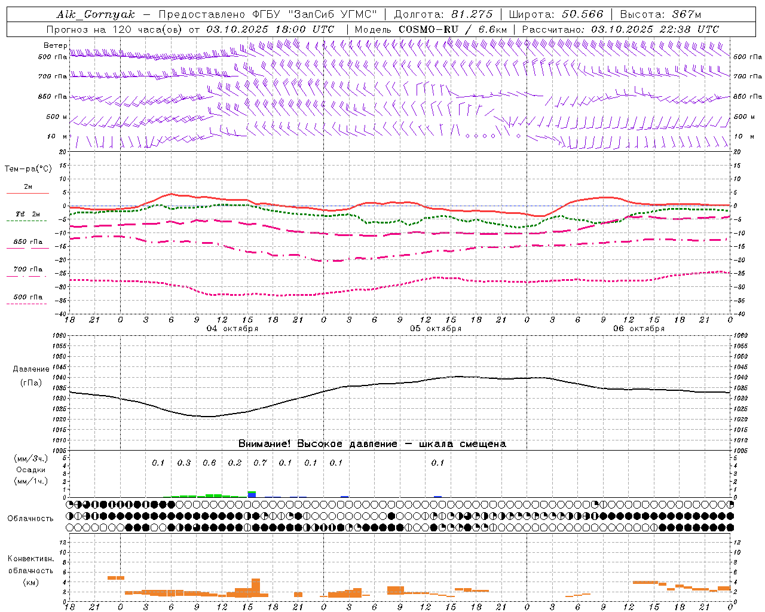Click the 500 гПа temperature legend entry
This screenshot has height=612, width=765.
(x=28, y=297)
